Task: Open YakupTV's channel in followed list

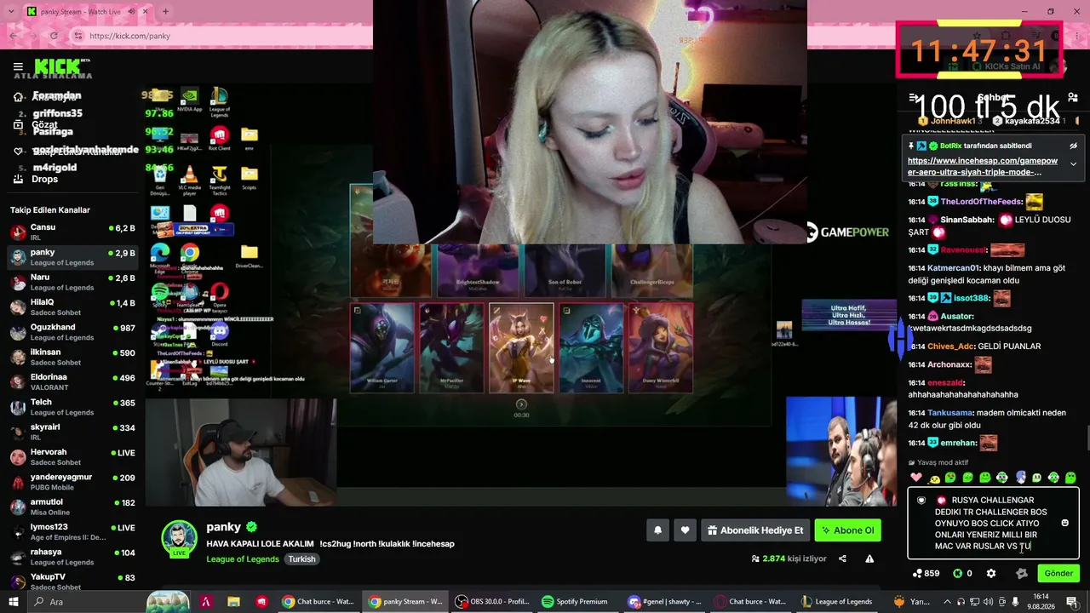Action: click(x=72, y=581)
